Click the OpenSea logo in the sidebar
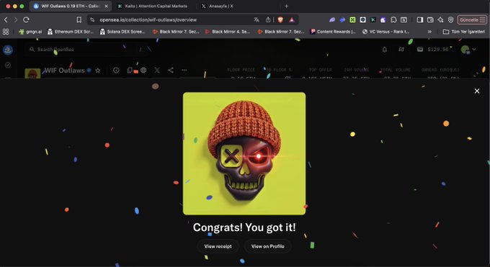This screenshot has width=490, height=267. pos(8,50)
